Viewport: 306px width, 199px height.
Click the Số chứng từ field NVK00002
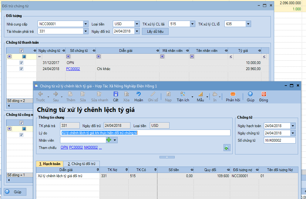pos(280,140)
